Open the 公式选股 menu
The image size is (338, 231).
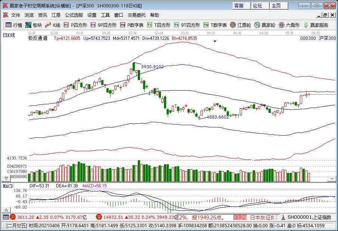(74, 15)
